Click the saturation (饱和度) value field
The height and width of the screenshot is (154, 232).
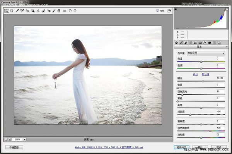220,134
